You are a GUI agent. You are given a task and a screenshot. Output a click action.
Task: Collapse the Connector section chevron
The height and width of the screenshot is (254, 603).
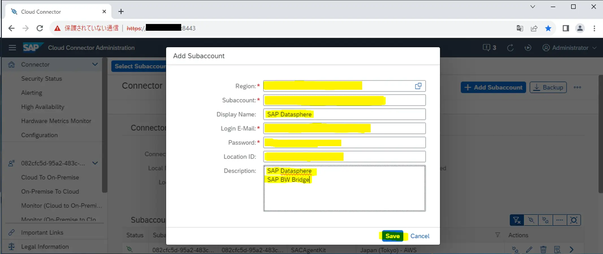(95, 64)
